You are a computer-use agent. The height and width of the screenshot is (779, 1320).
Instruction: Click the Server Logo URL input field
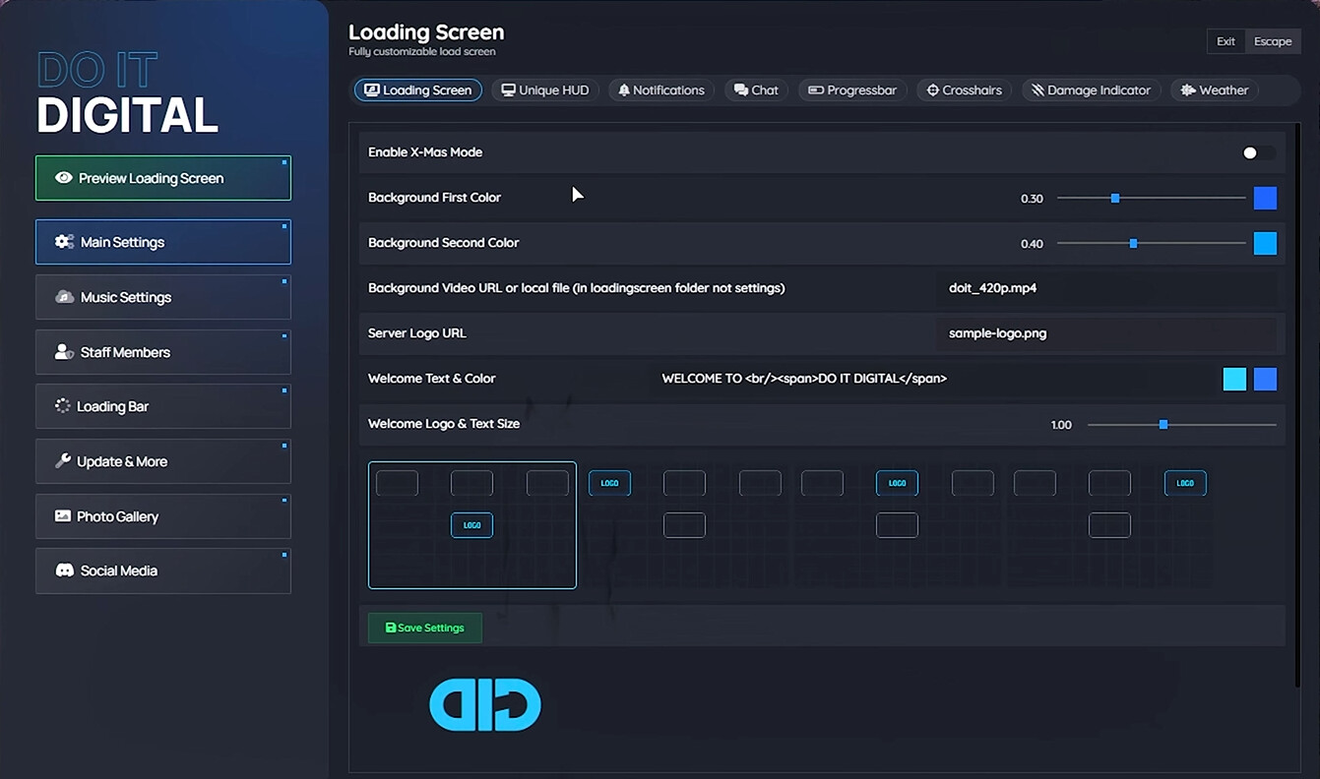point(1106,333)
